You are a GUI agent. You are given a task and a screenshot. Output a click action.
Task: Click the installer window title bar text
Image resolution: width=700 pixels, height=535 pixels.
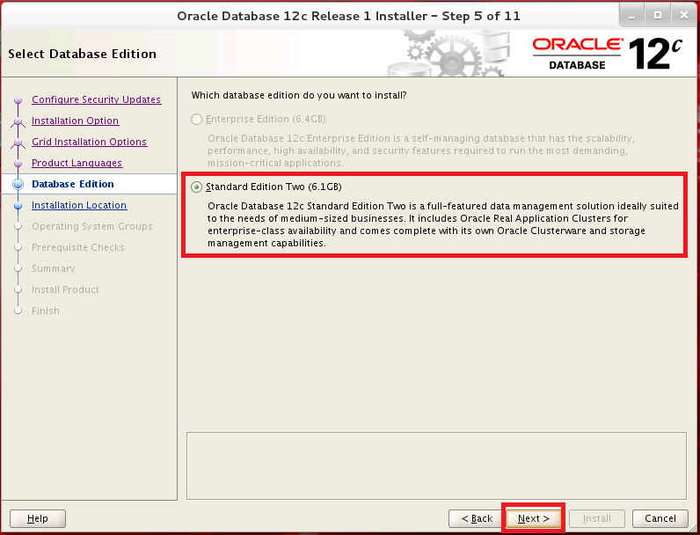tap(348, 16)
